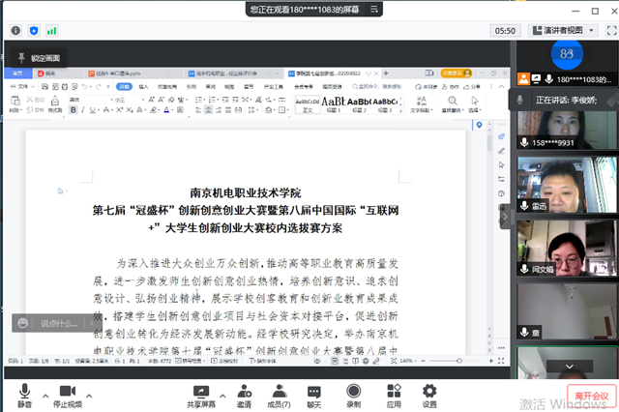The height and width of the screenshot is (412, 619).
Task: Click the 静音 microphone mute button
Action: click(x=24, y=391)
